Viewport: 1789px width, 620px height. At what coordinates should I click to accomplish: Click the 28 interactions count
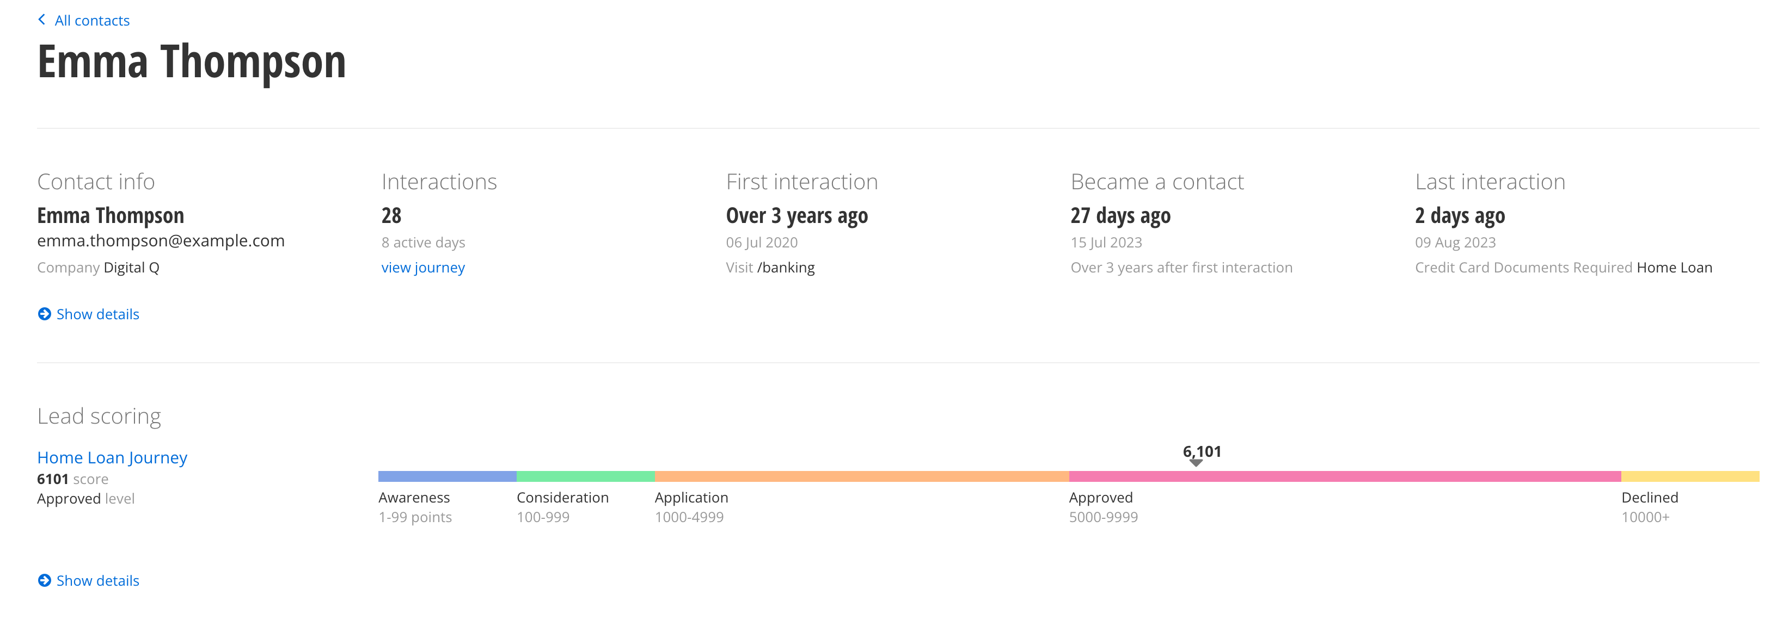(391, 216)
